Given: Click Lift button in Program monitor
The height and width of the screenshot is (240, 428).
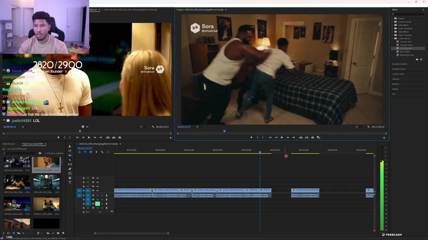Looking at the screenshot, I should click(x=301, y=137).
